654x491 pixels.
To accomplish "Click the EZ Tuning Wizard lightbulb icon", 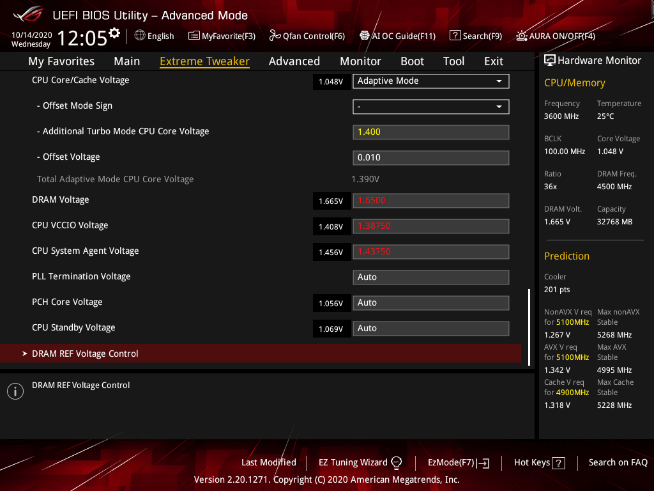I will coord(396,463).
